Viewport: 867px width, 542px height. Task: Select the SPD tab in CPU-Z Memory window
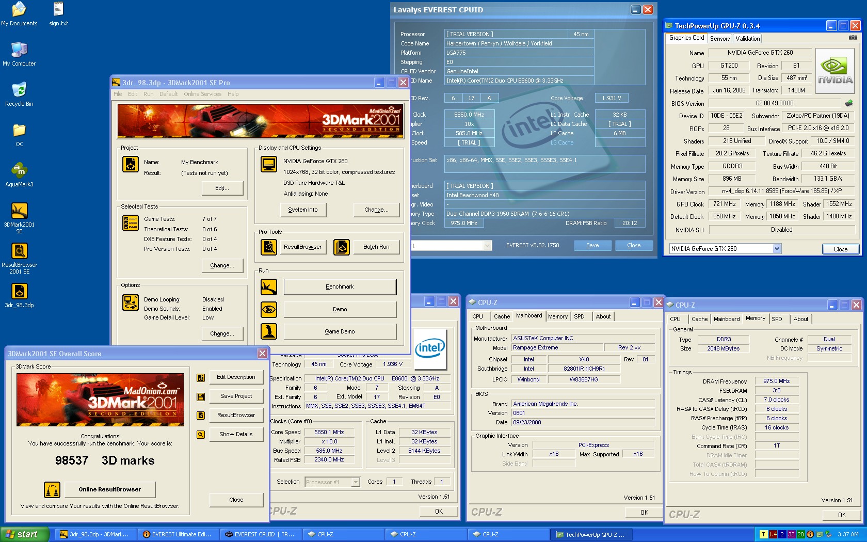coord(777,319)
